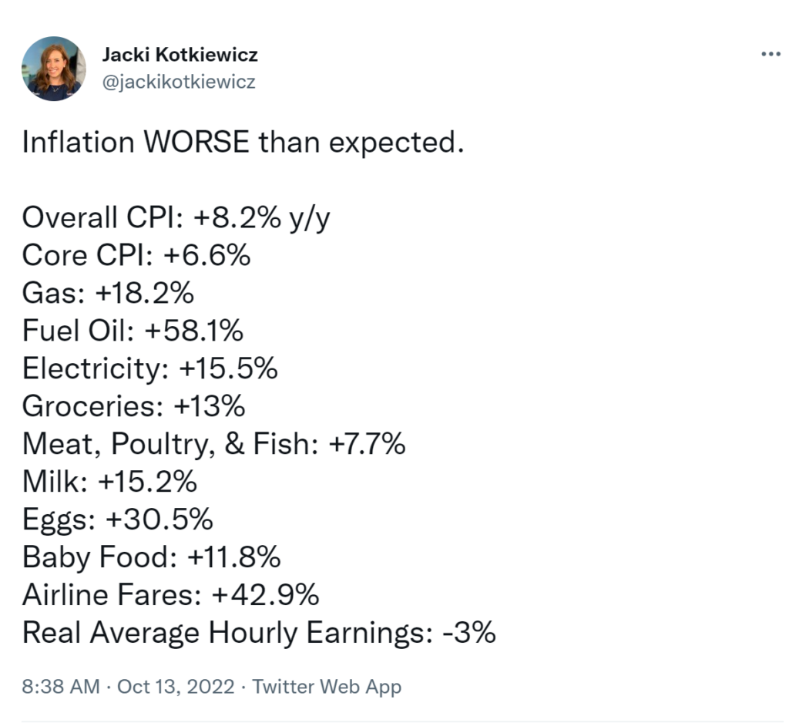Click the 8:38 AM timestamp
This screenshot has width=789, height=723.
(x=61, y=686)
